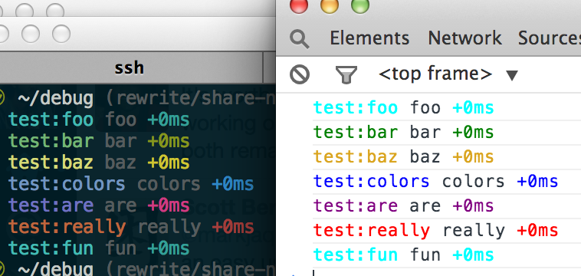This screenshot has height=276, width=581.
Task: Click the purple test:are console message
Action: (447, 206)
